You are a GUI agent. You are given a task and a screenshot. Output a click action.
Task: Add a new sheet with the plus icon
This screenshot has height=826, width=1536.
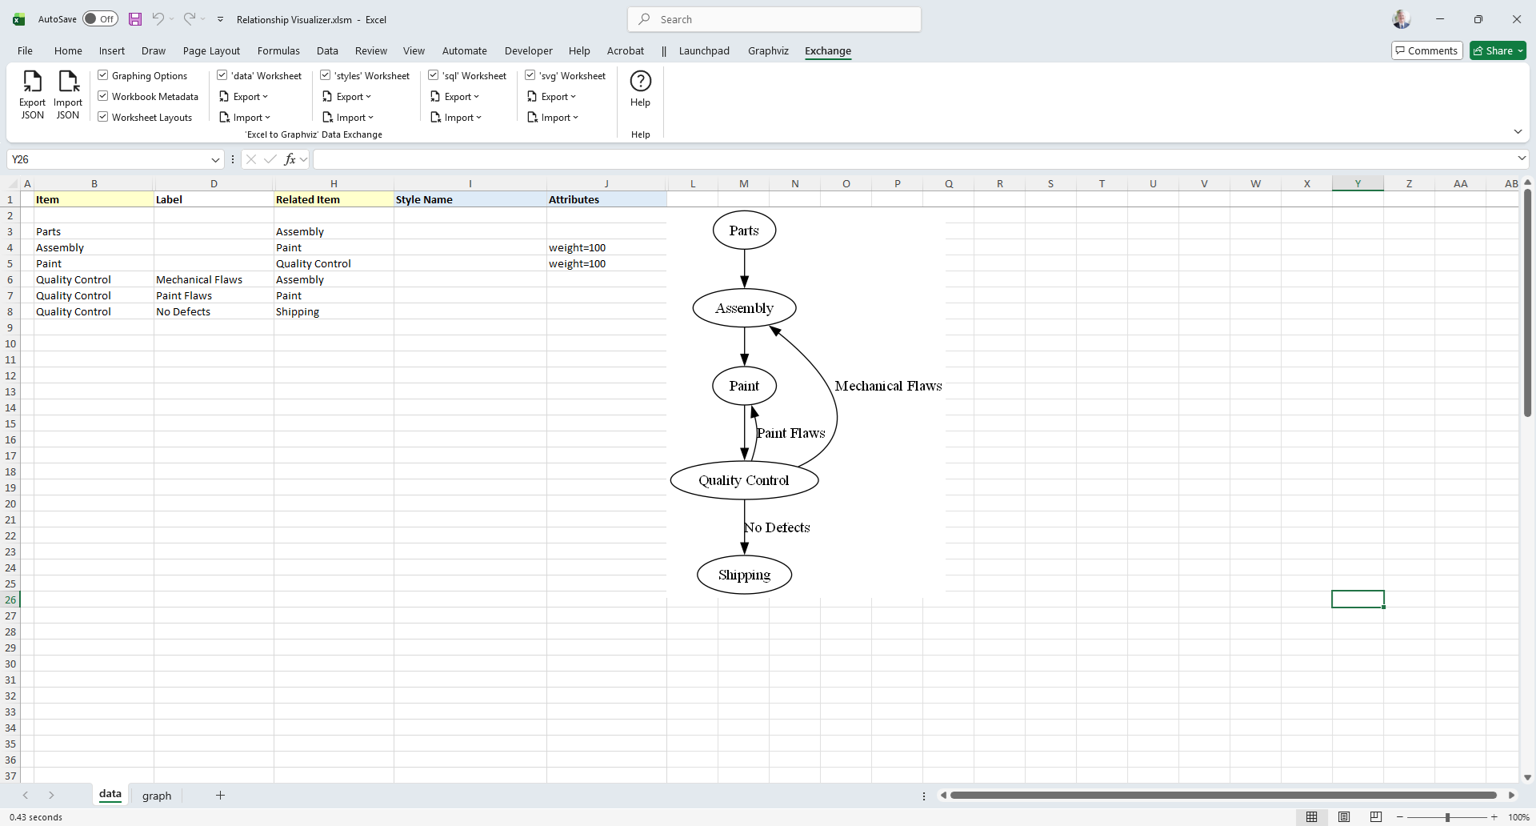(220, 795)
